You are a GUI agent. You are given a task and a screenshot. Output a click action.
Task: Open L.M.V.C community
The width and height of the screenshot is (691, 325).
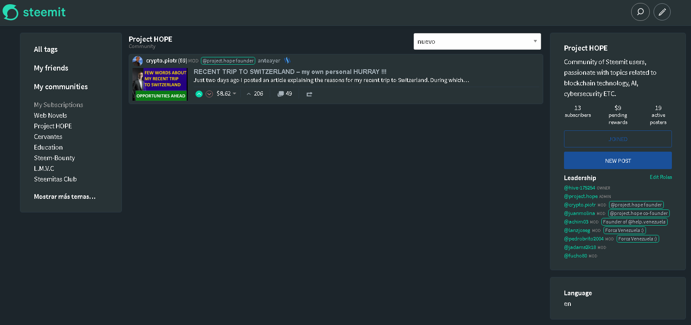click(44, 169)
